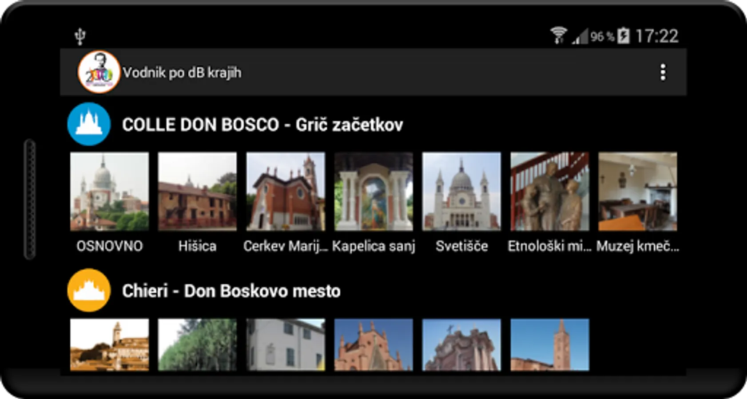
Task: Select the Etnološki mi... label
Action: 550,246
